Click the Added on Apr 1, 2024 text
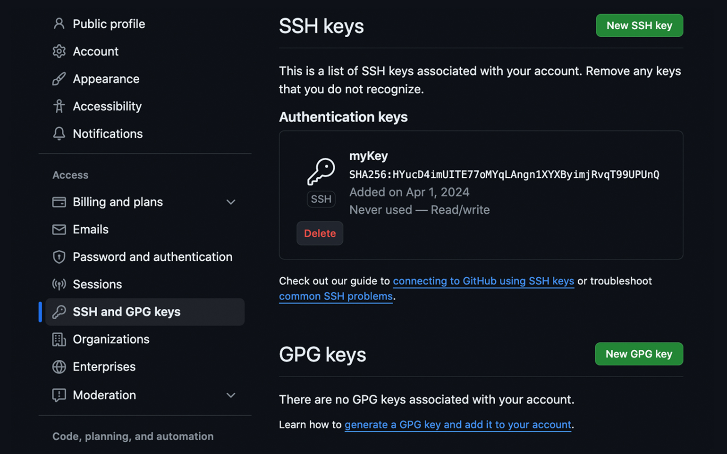This screenshot has width=727, height=454. tap(409, 192)
